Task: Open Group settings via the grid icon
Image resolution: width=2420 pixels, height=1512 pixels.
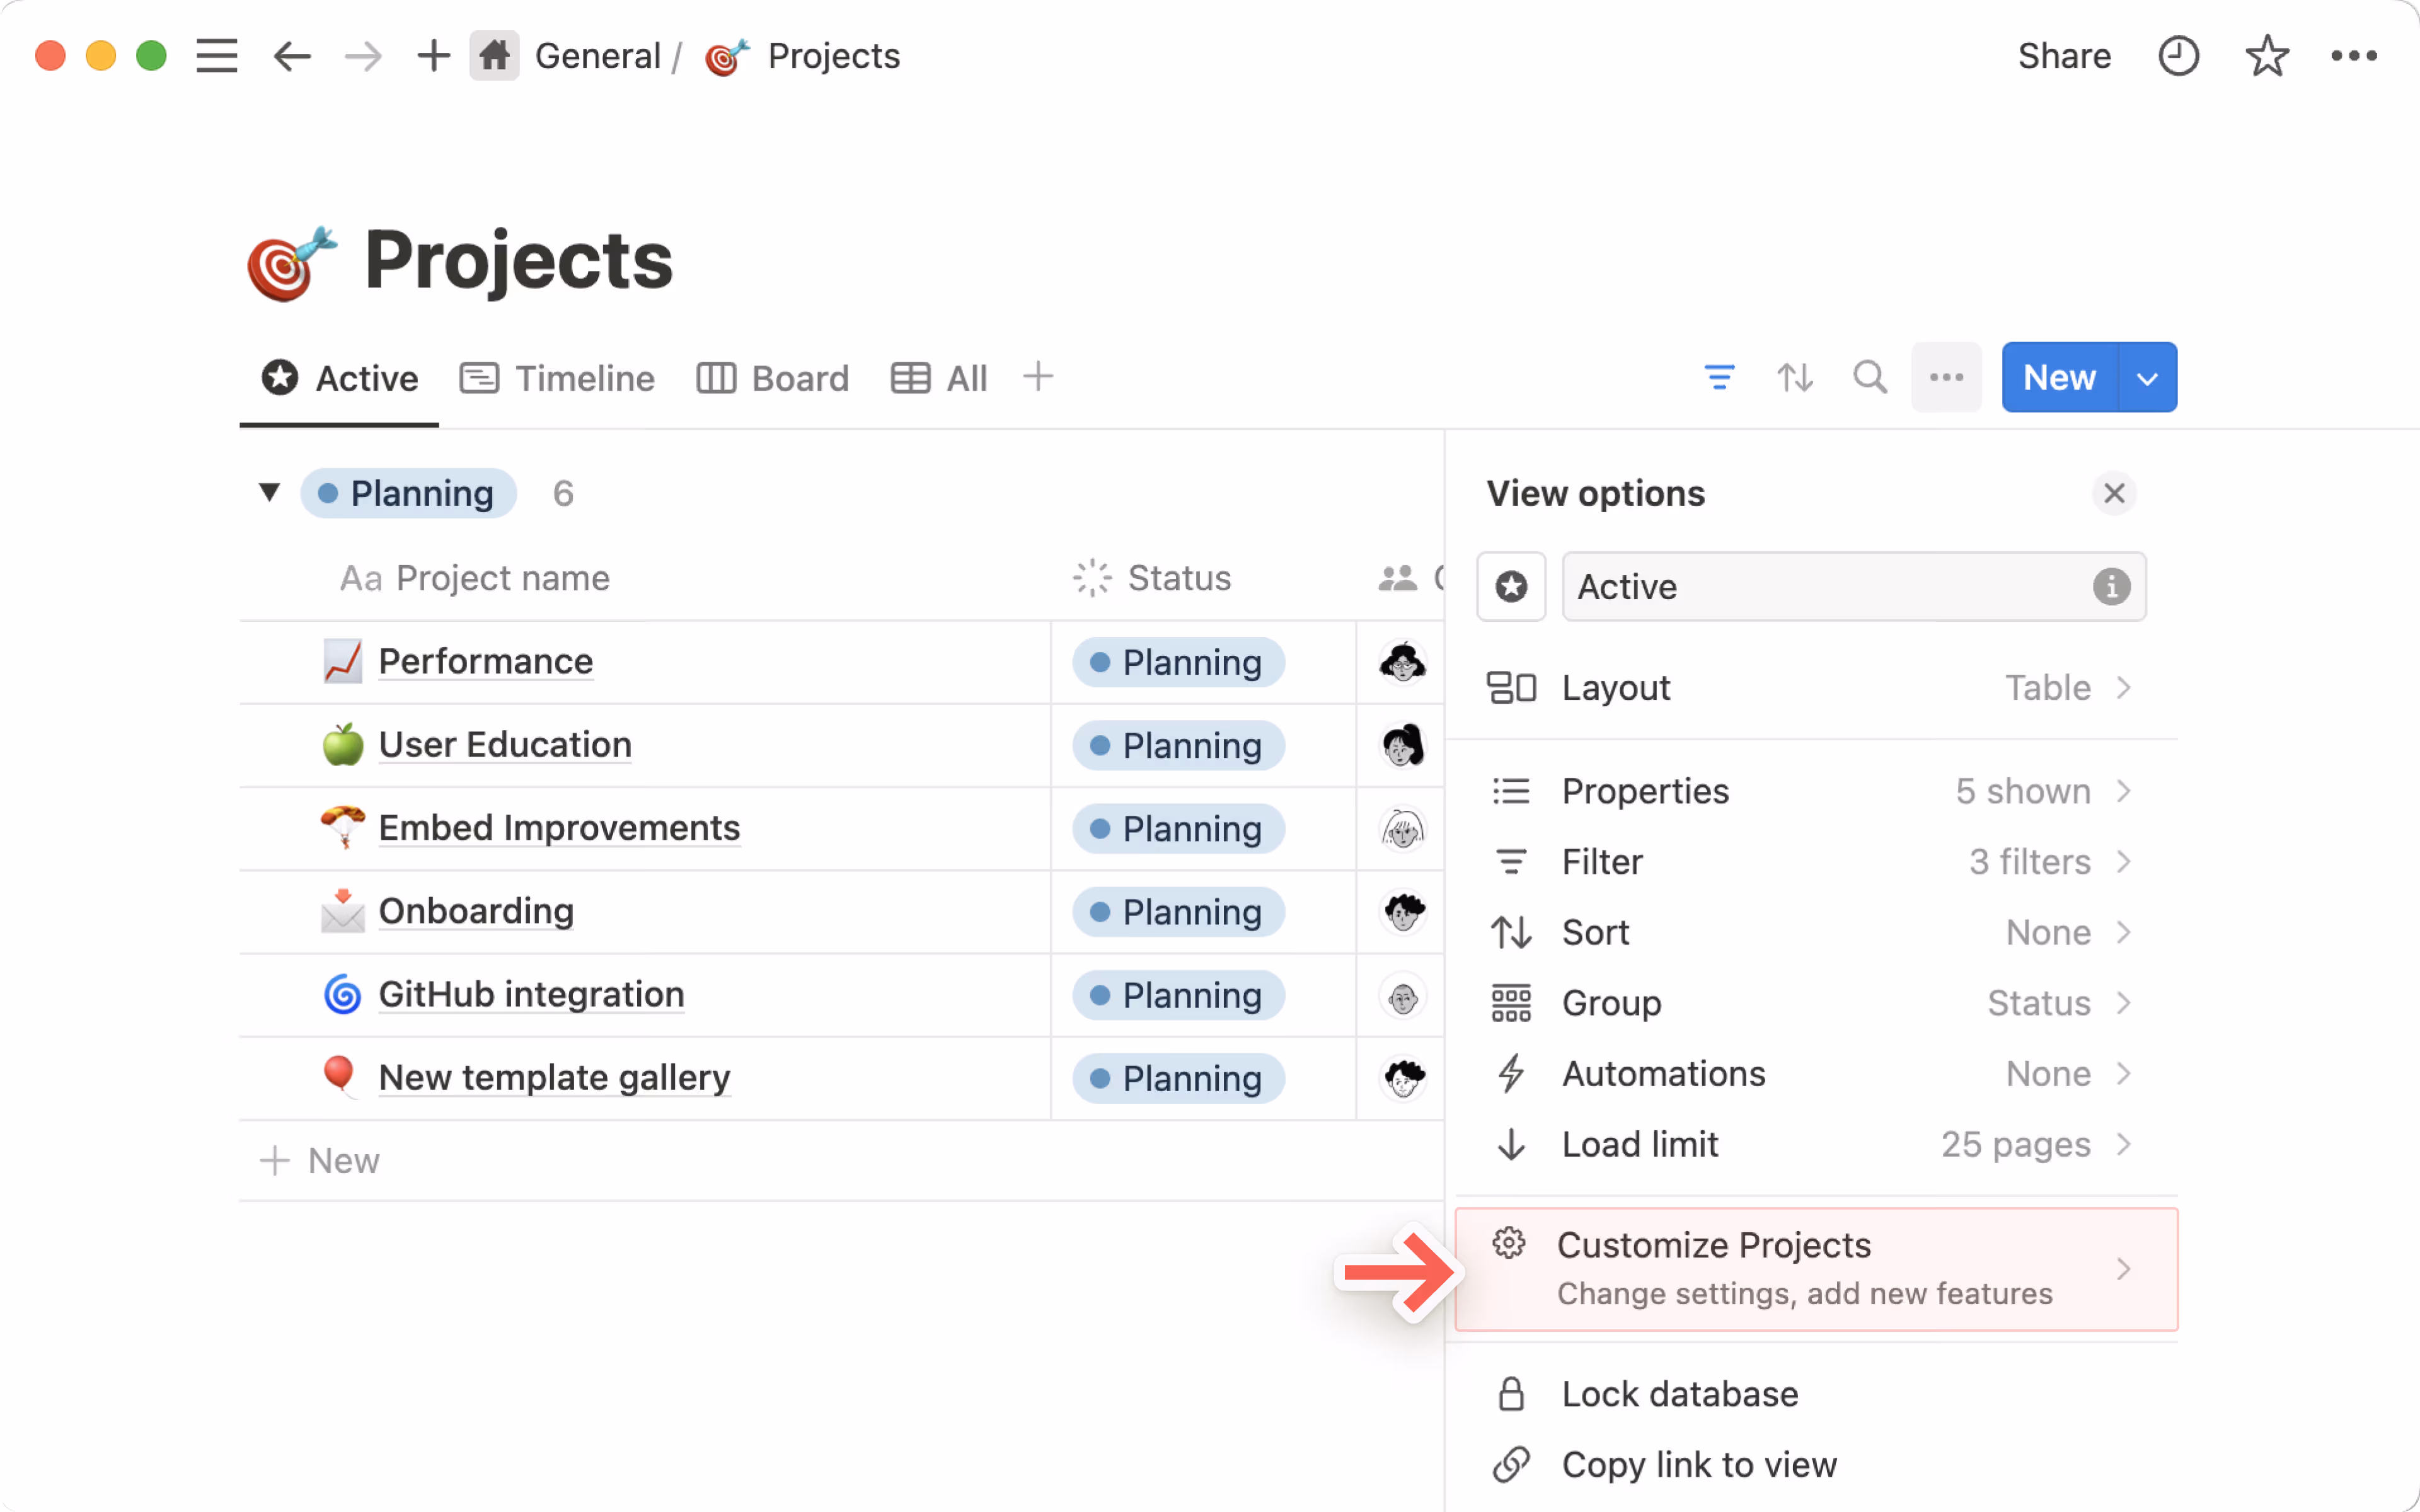Action: [1510, 1002]
